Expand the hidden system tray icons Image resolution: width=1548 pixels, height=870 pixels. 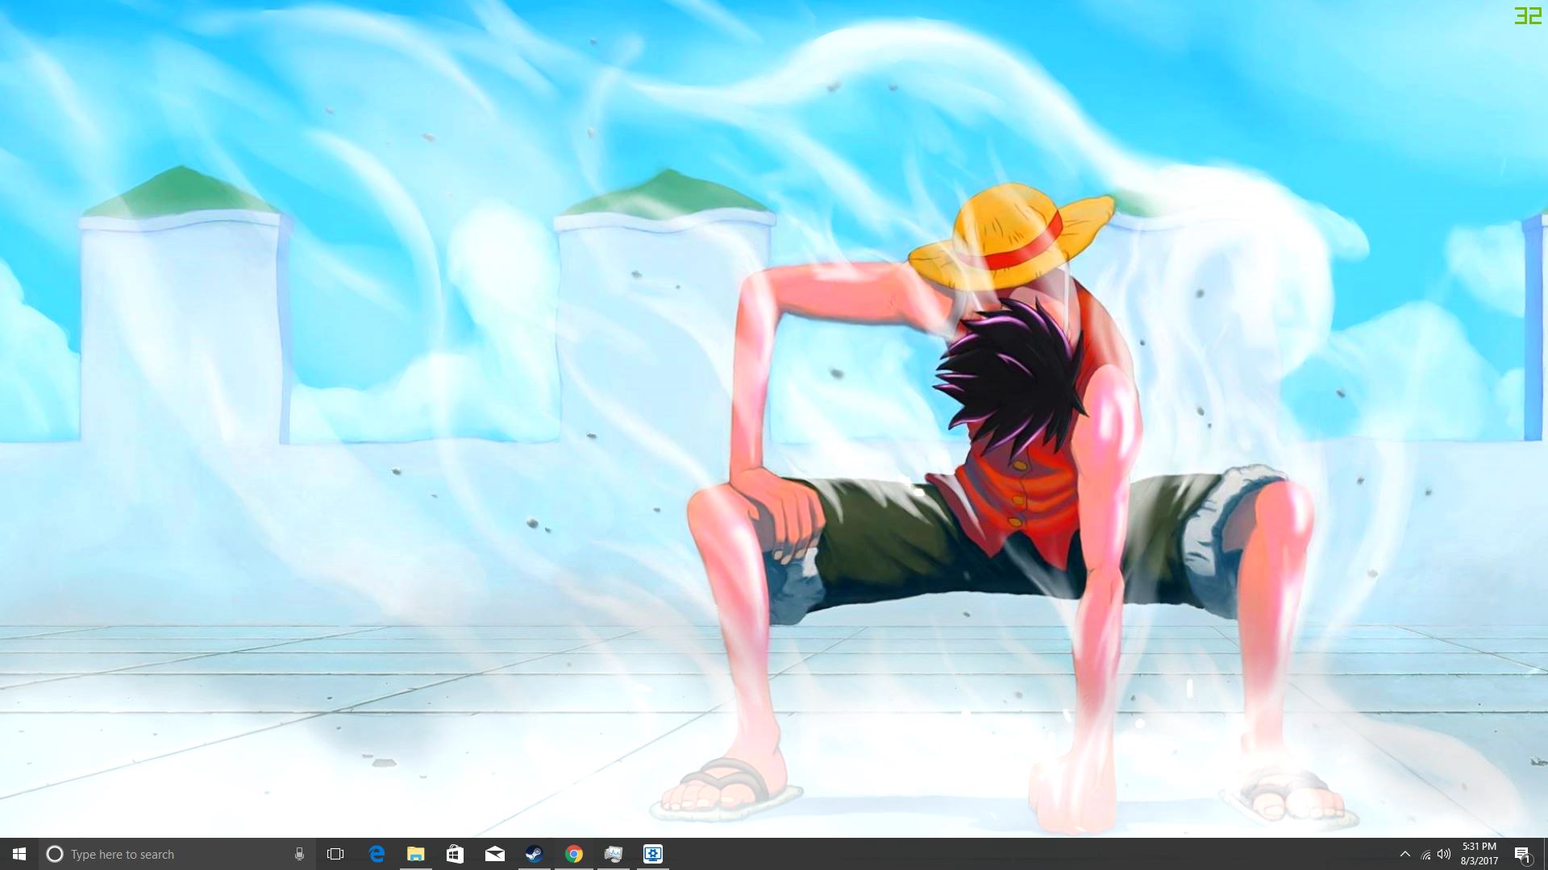pos(1405,854)
